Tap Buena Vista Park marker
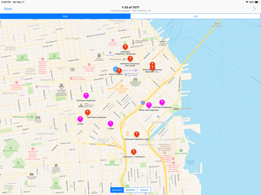 coord(11,148)
